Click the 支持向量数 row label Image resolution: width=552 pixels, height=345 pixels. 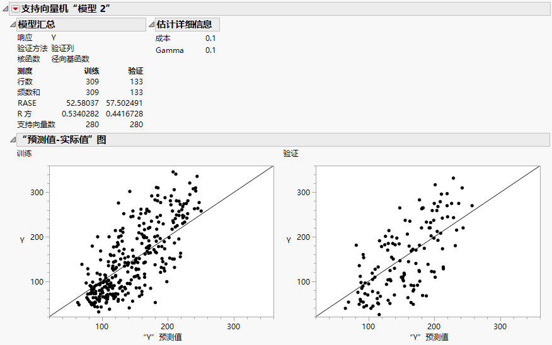37,125
